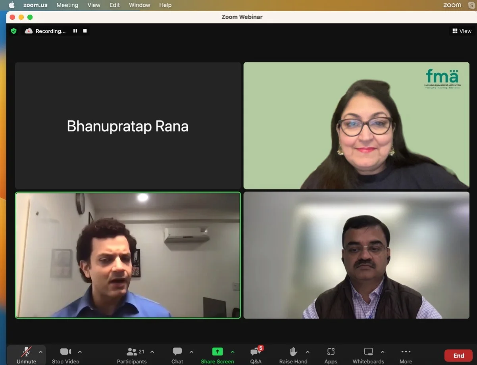This screenshot has height=365, width=477.
Task: Open the zoom.us menu
Action: (35, 5)
